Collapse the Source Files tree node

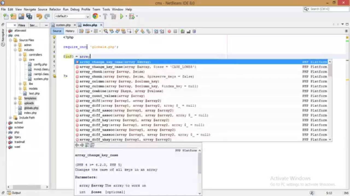[x=11, y=40]
